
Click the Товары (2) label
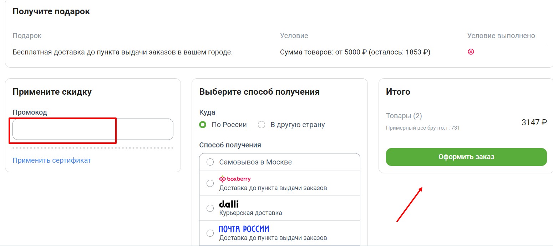(x=404, y=116)
